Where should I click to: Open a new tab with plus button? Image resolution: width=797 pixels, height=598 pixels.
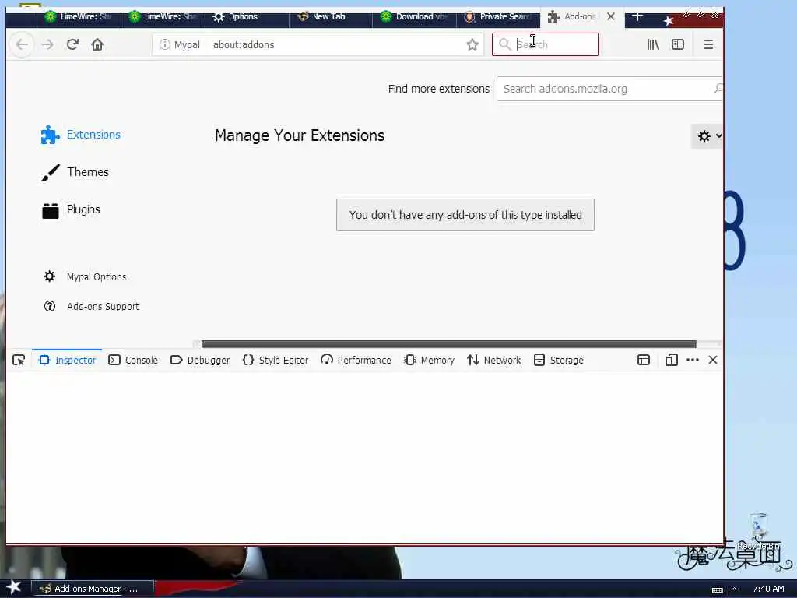coord(637,17)
